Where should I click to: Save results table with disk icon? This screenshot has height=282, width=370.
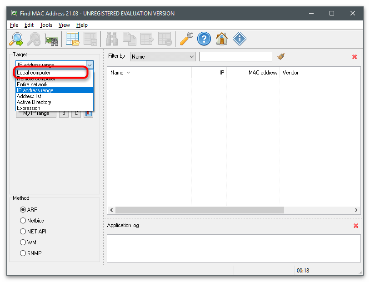(90, 39)
